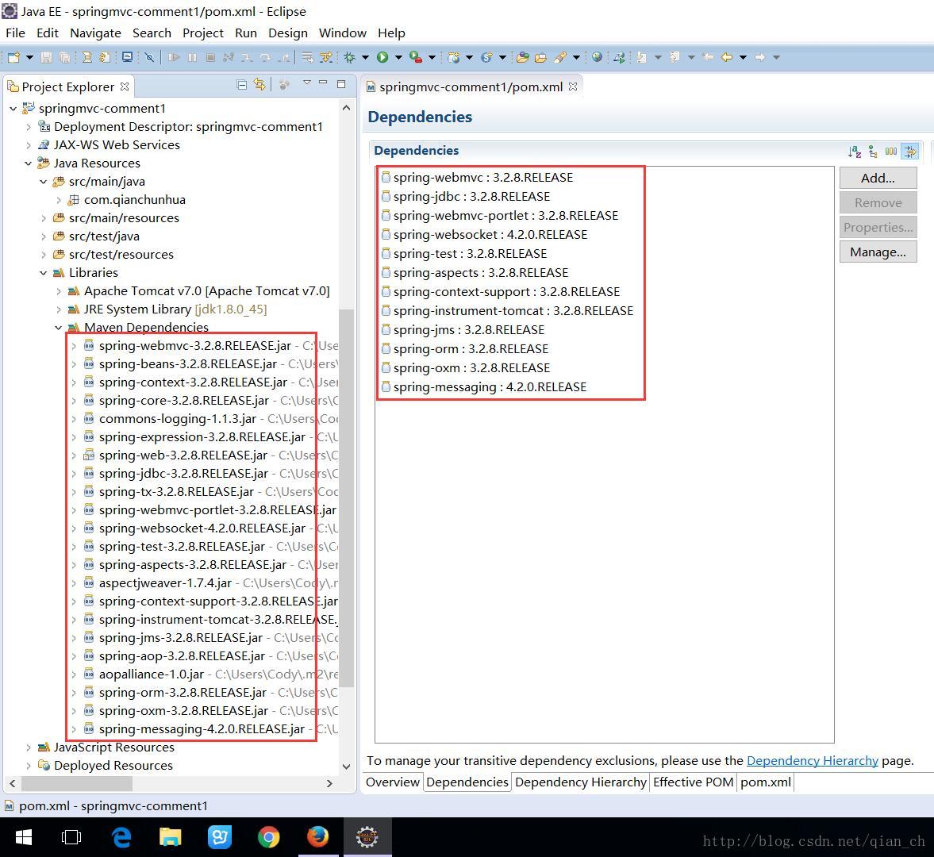Screen dimensions: 934x857
Task: Open the File menu
Action: 16,33
